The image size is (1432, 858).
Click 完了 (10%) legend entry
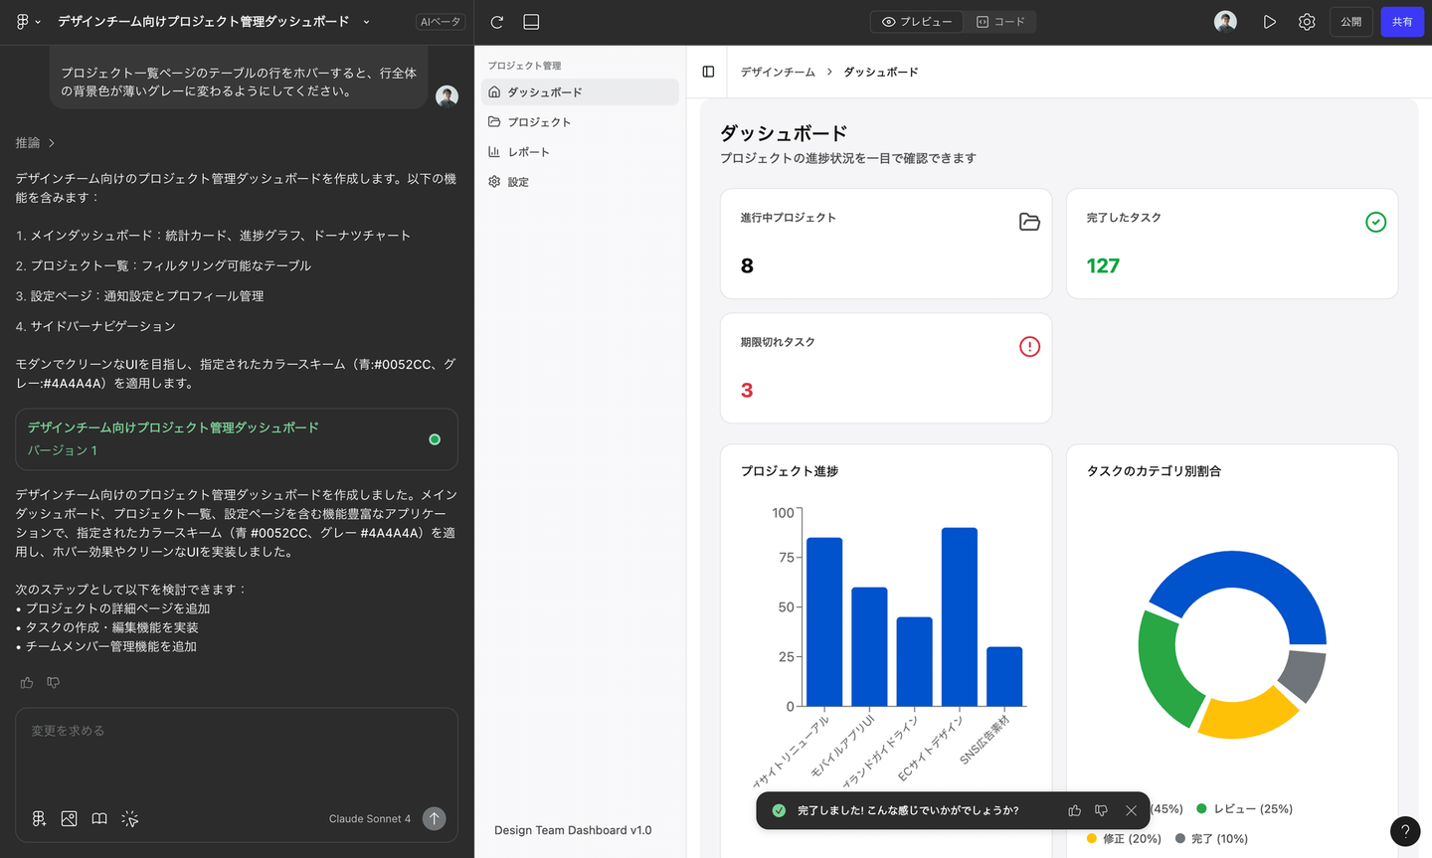pyautogui.click(x=1211, y=839)
